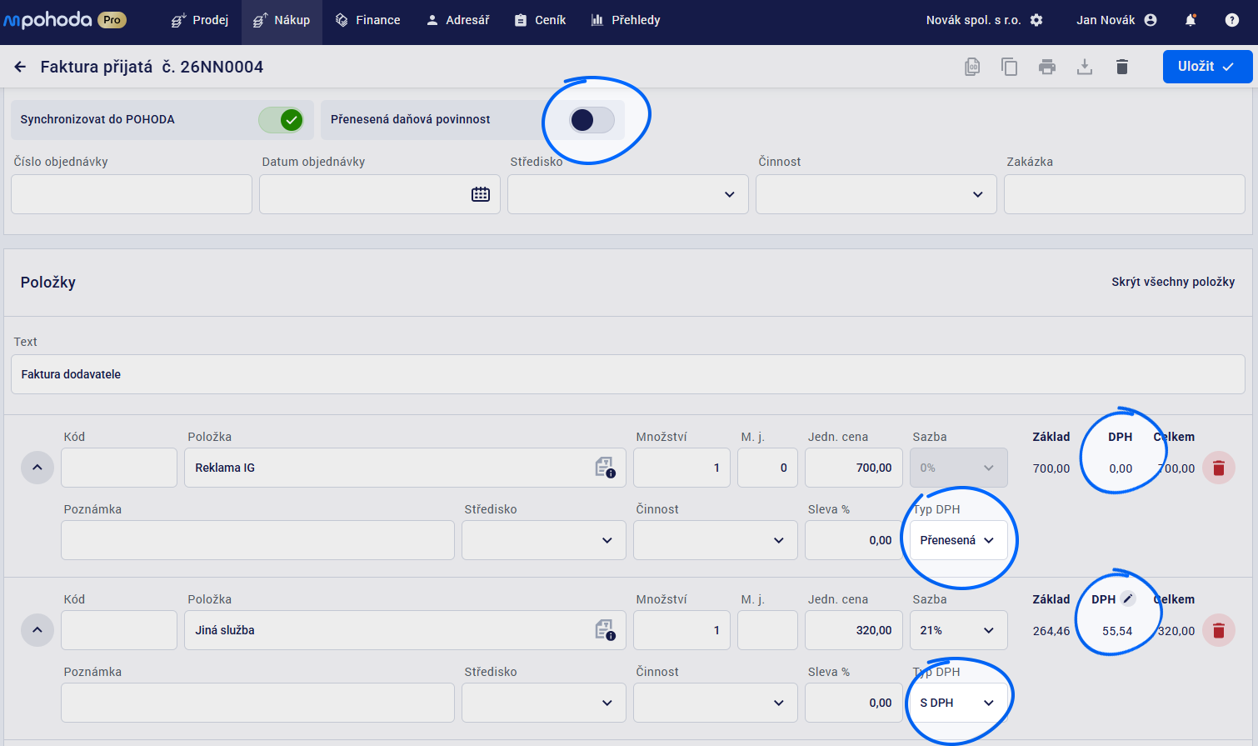Open the header Činnost dropdown

876,194
